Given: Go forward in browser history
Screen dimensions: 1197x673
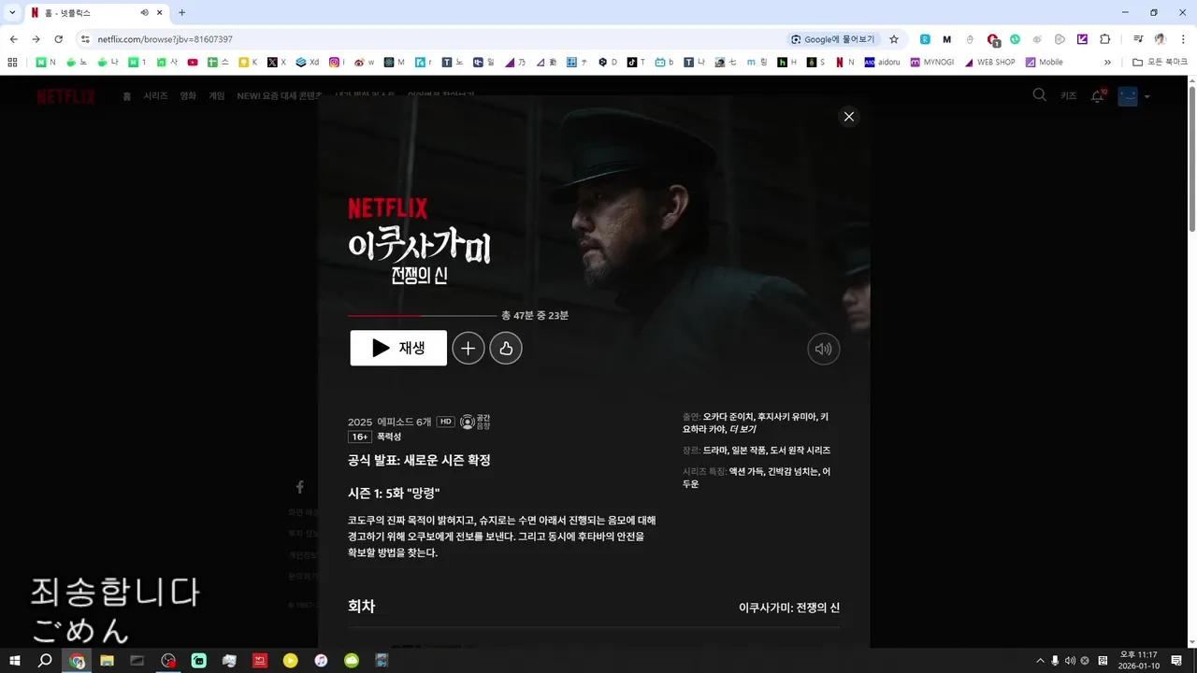Looking at the screenshot, I should point(36,39).
